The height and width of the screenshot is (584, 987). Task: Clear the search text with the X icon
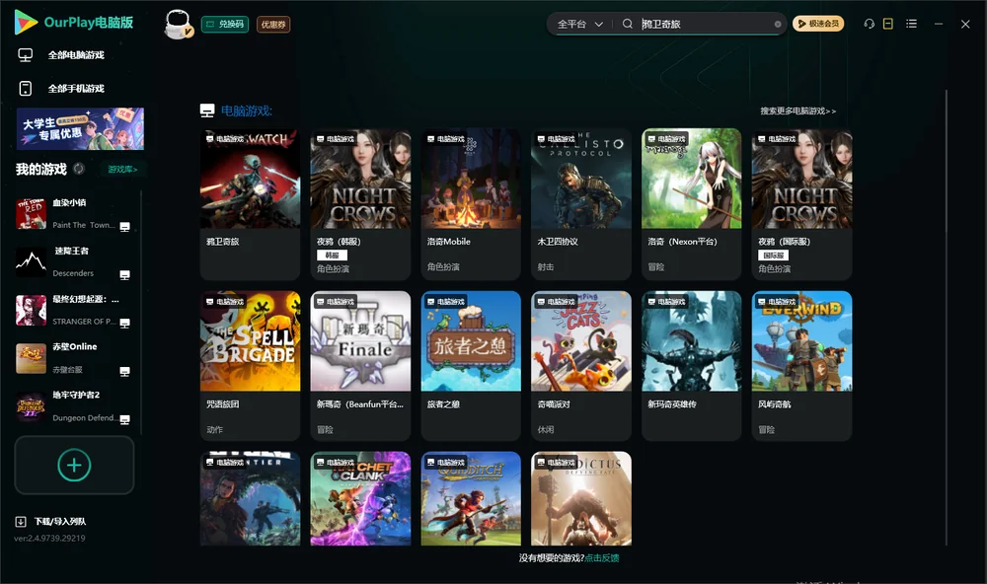(x=778, y=24)
